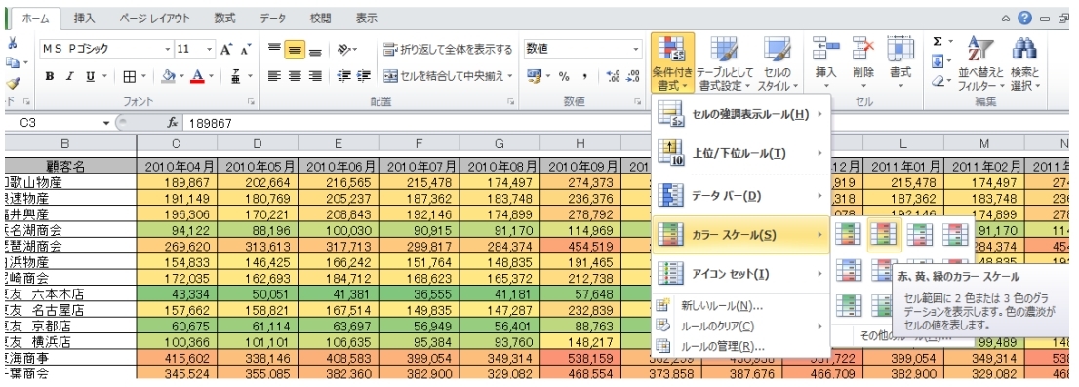Open the font name dropdown MS Pゴシック
The height and width of the screenshot is (387, 1079).
(x=168, y=50)
